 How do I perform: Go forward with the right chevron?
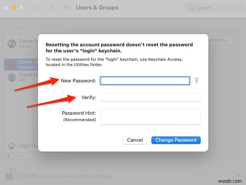pyautogui.click(x=51, y=8)
